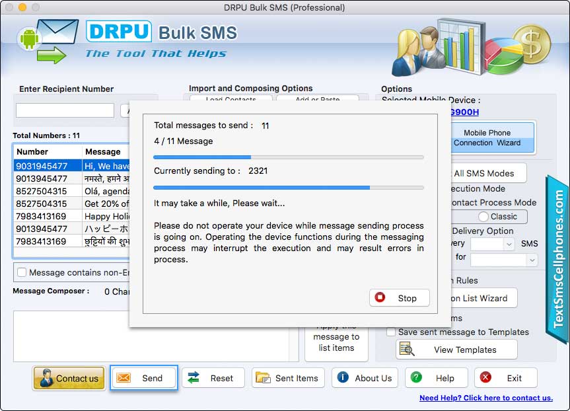Click the green question mark Help icon

coord(416,377)
